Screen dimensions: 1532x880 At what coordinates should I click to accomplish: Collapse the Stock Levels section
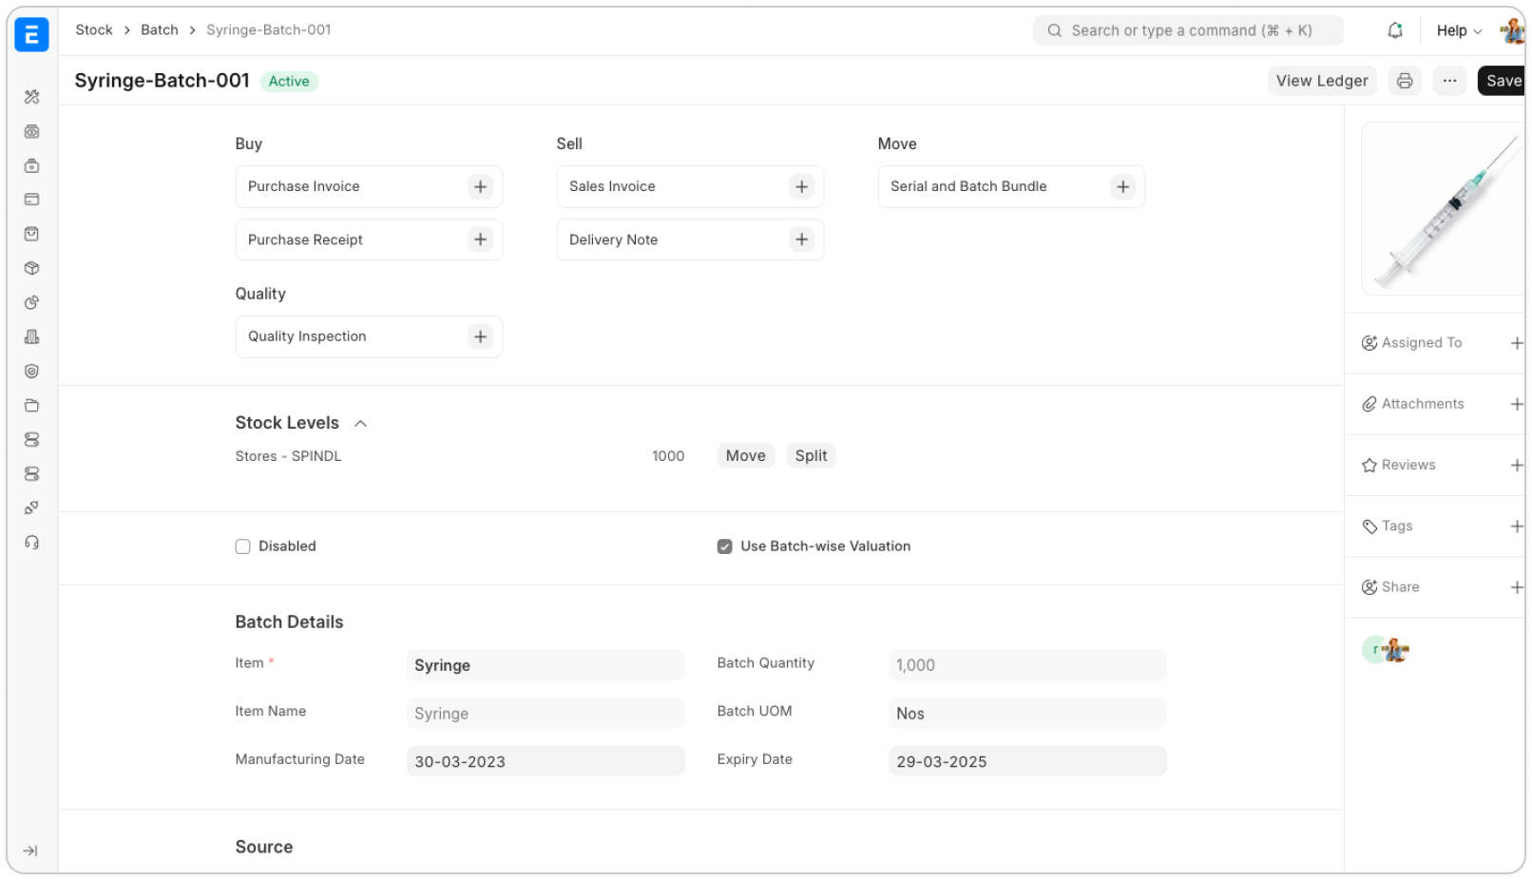pyautogui.click(x=360, y=424)
